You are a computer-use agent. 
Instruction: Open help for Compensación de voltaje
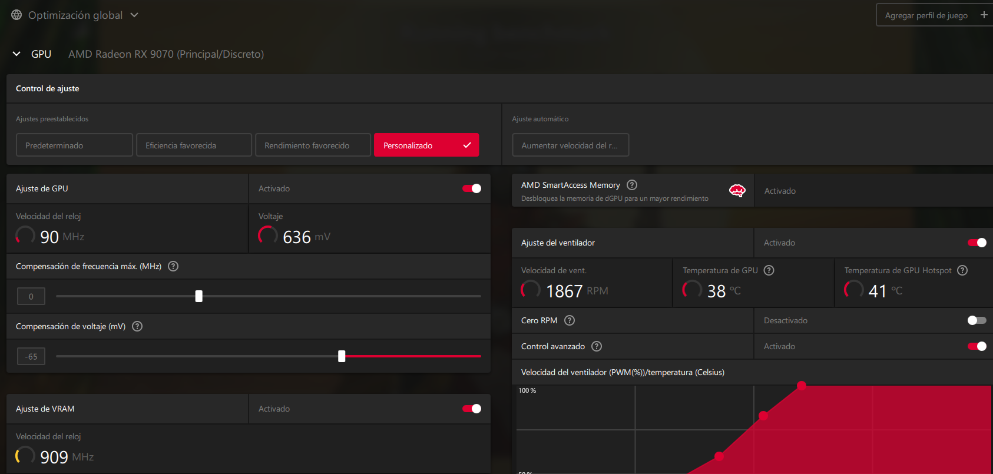(x=137, y=326)
